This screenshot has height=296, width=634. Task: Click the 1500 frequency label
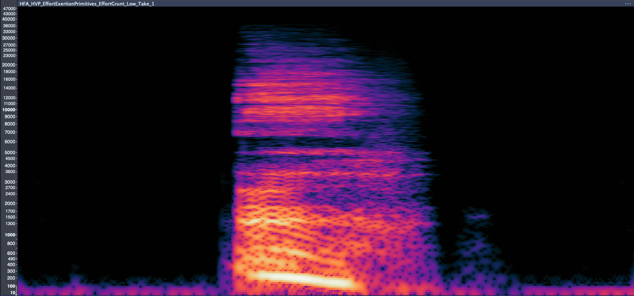pos(10,217)
